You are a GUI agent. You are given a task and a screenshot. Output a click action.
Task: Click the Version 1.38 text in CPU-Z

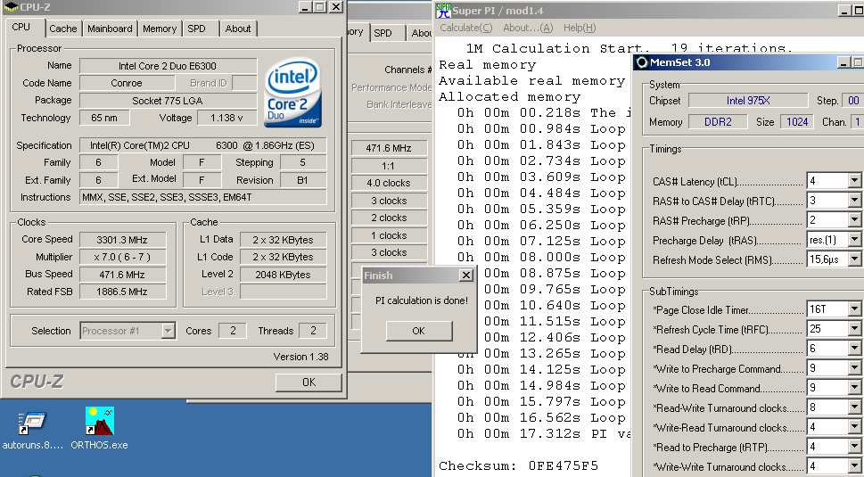pos(300,357)
